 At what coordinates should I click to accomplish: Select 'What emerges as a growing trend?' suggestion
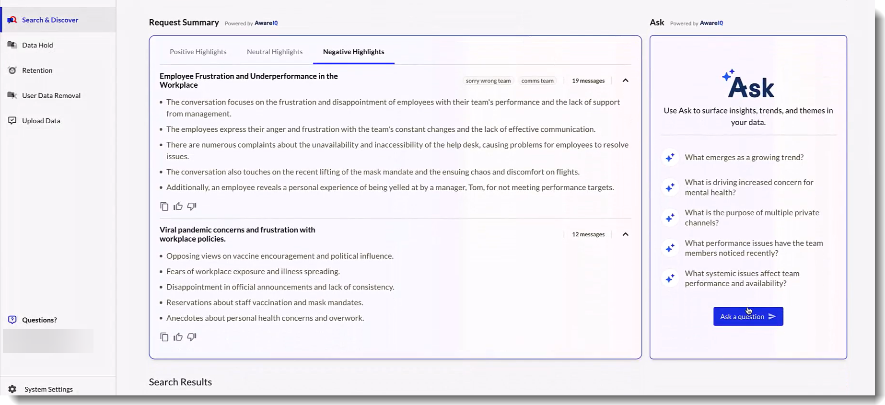click(x=744, y=157)
